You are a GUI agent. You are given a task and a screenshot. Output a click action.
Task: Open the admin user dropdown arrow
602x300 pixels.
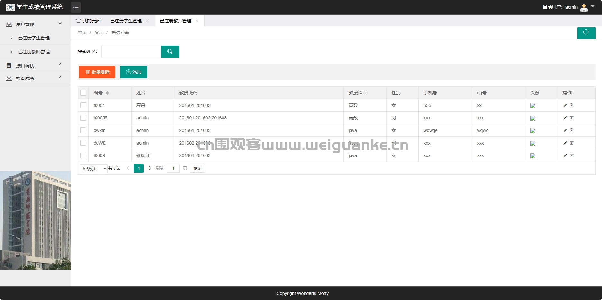[x=593, y=6]
